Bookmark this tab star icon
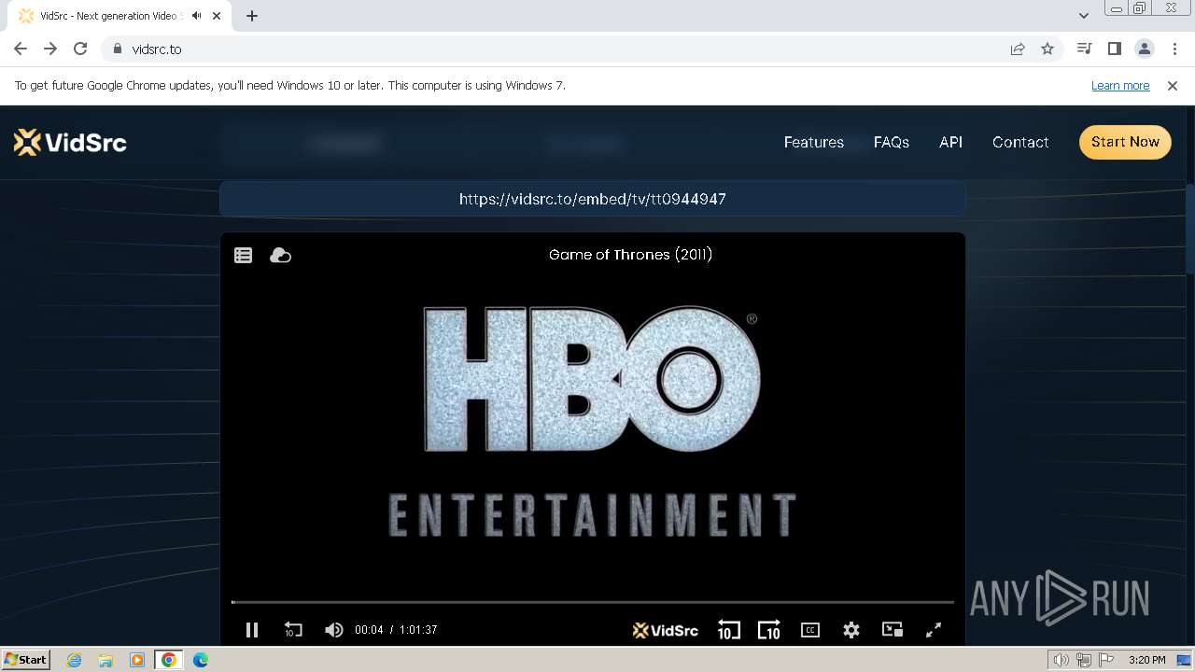Image resolution: width=1195 pixels, height=672 pixels. coord(1047,49)
